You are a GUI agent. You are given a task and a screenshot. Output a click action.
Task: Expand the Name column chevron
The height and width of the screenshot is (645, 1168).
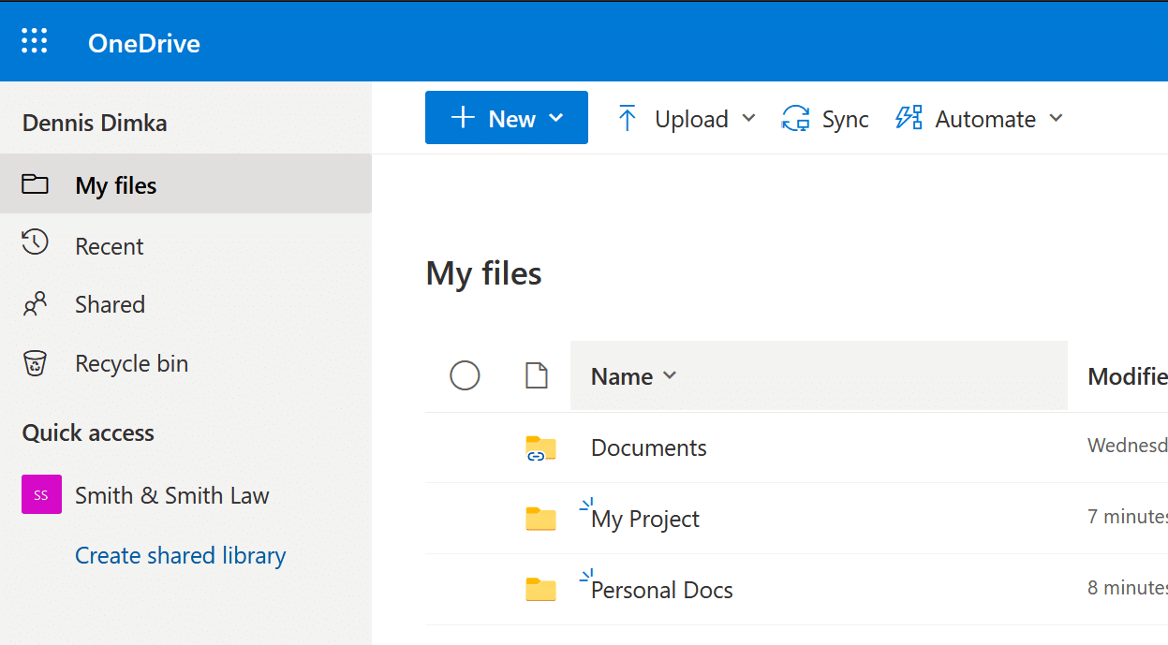tap(670, 376)
